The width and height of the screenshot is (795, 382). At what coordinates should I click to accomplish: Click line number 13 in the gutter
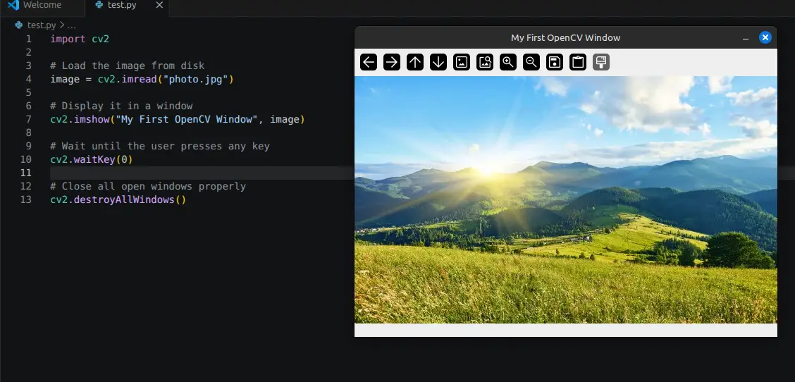(26, 200)
